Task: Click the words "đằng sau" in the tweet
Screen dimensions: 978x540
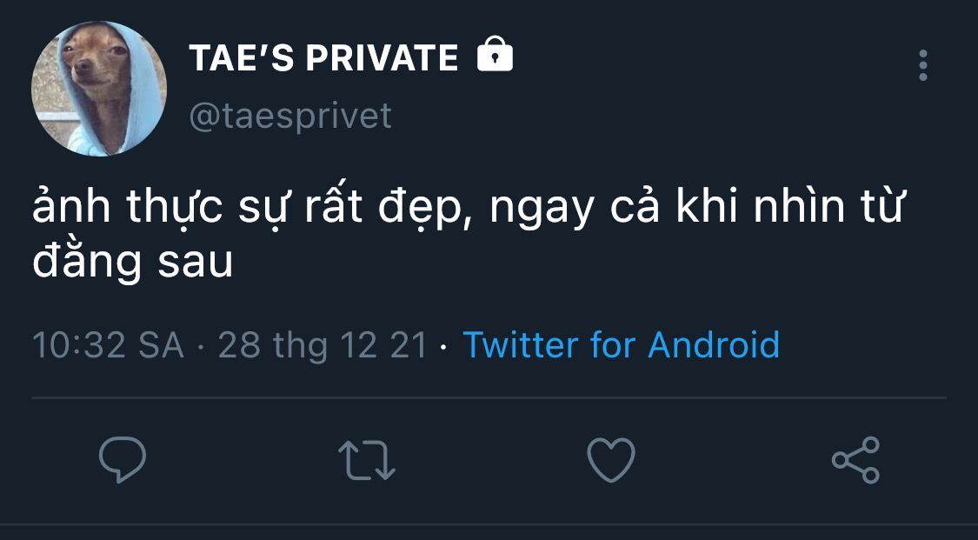Action: pyautogui.click(x=132, y=261)
